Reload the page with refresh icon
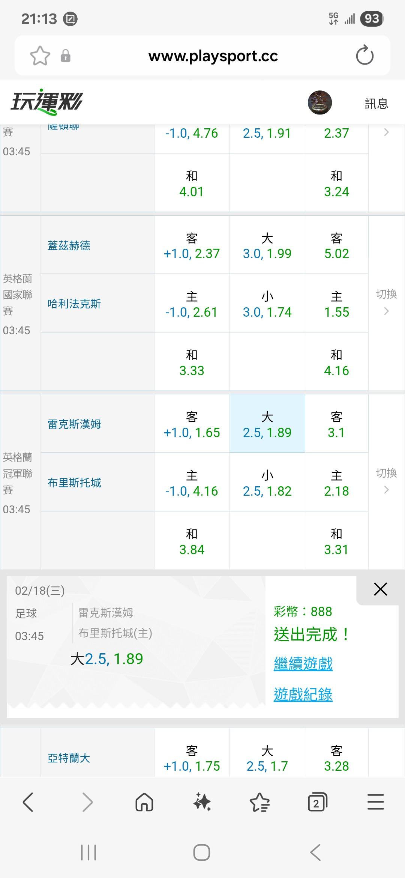 tap(364, 56)
